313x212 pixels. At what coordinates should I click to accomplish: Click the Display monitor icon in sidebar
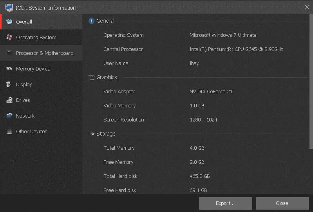9,84
